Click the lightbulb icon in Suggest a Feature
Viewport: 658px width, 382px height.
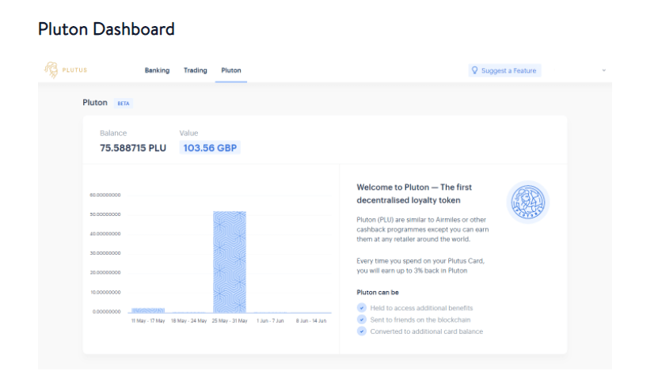(x=474, y=70)
